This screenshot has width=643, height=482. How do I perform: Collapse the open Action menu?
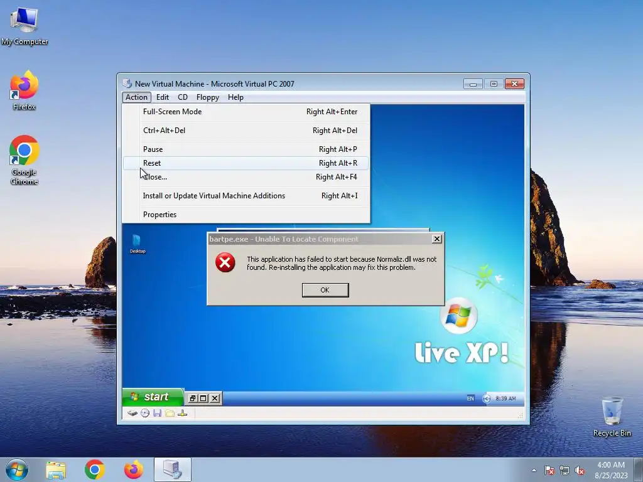[x=136, y=97]
